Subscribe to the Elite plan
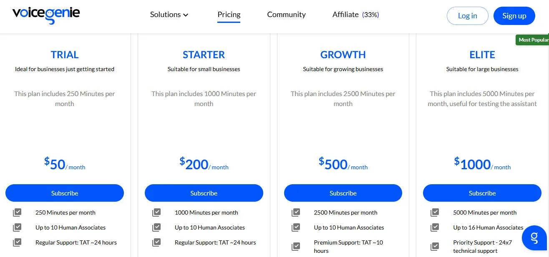Image resolution: width=549 pixels, height=257 pixels. (482, 193)
